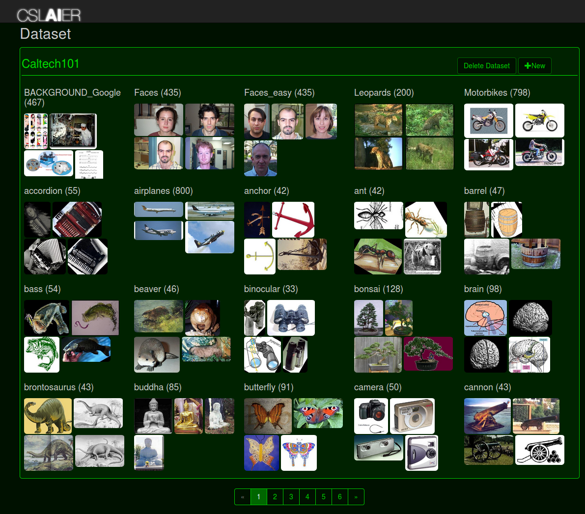Go to page 3
The width and height of the screenshot is (585, 514).
[x=291, y=497]
